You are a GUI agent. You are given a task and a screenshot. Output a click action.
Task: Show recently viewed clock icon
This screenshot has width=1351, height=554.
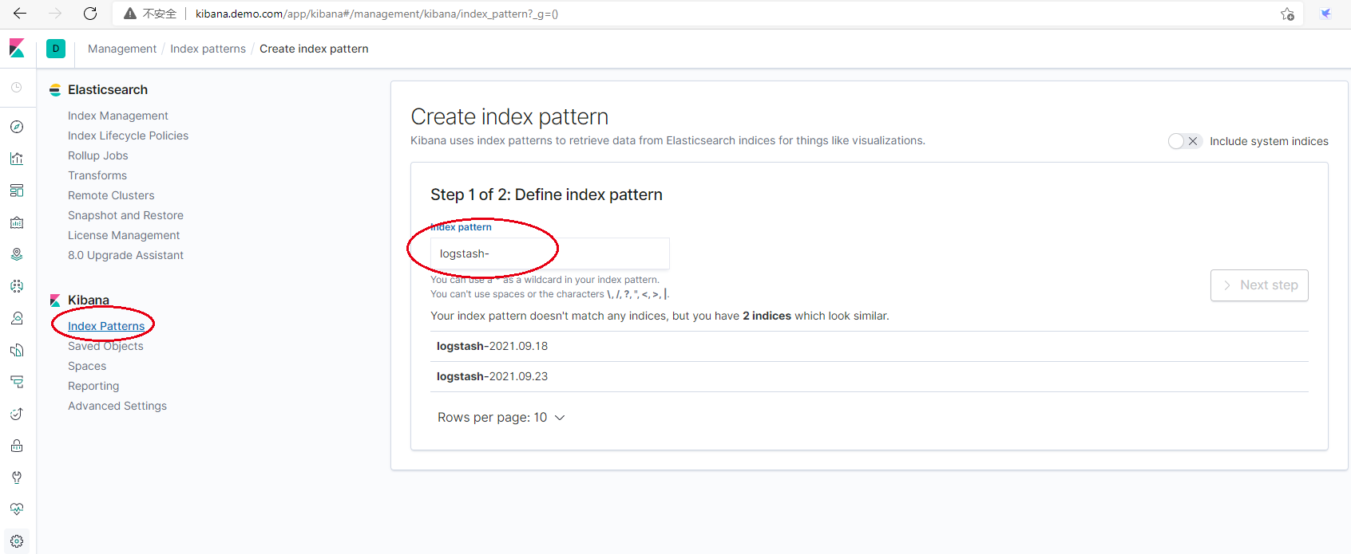[x=17, y=87]
